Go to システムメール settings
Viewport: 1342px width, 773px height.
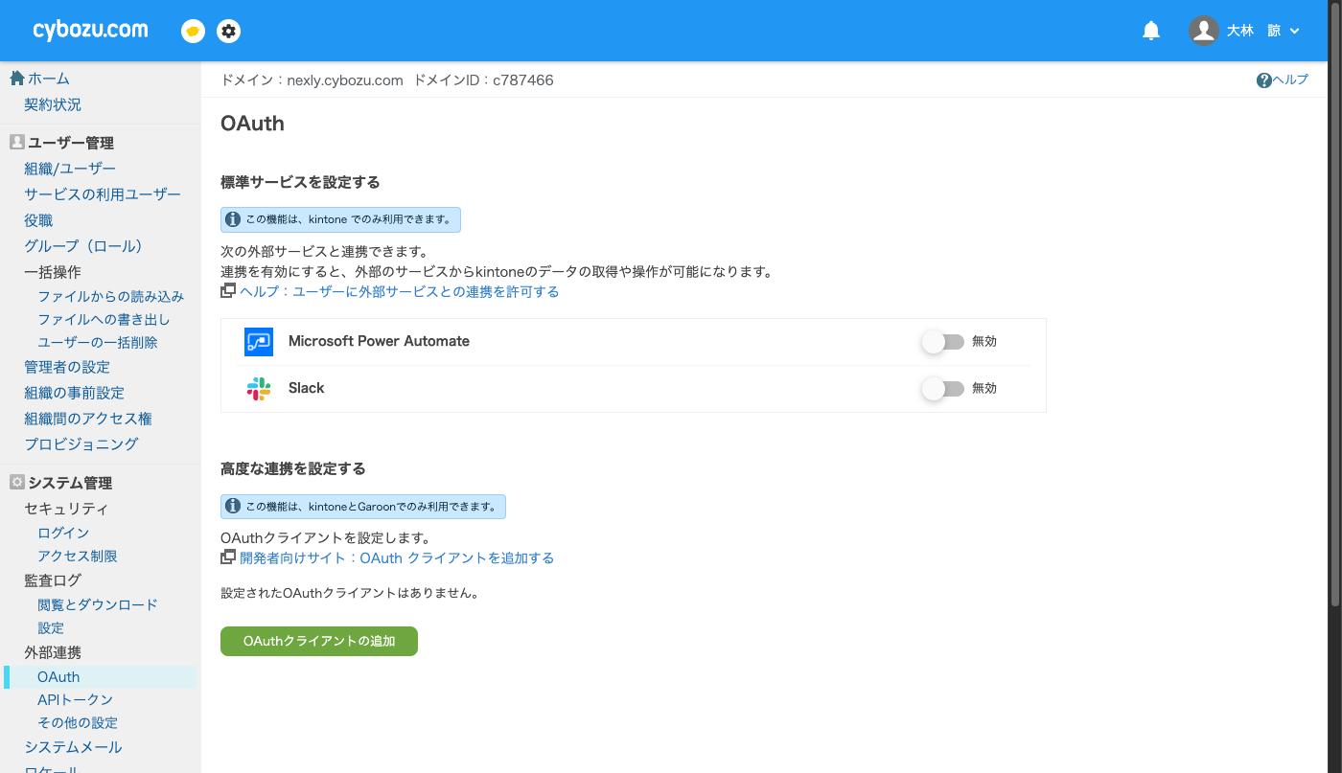click(x=73, y=747)
